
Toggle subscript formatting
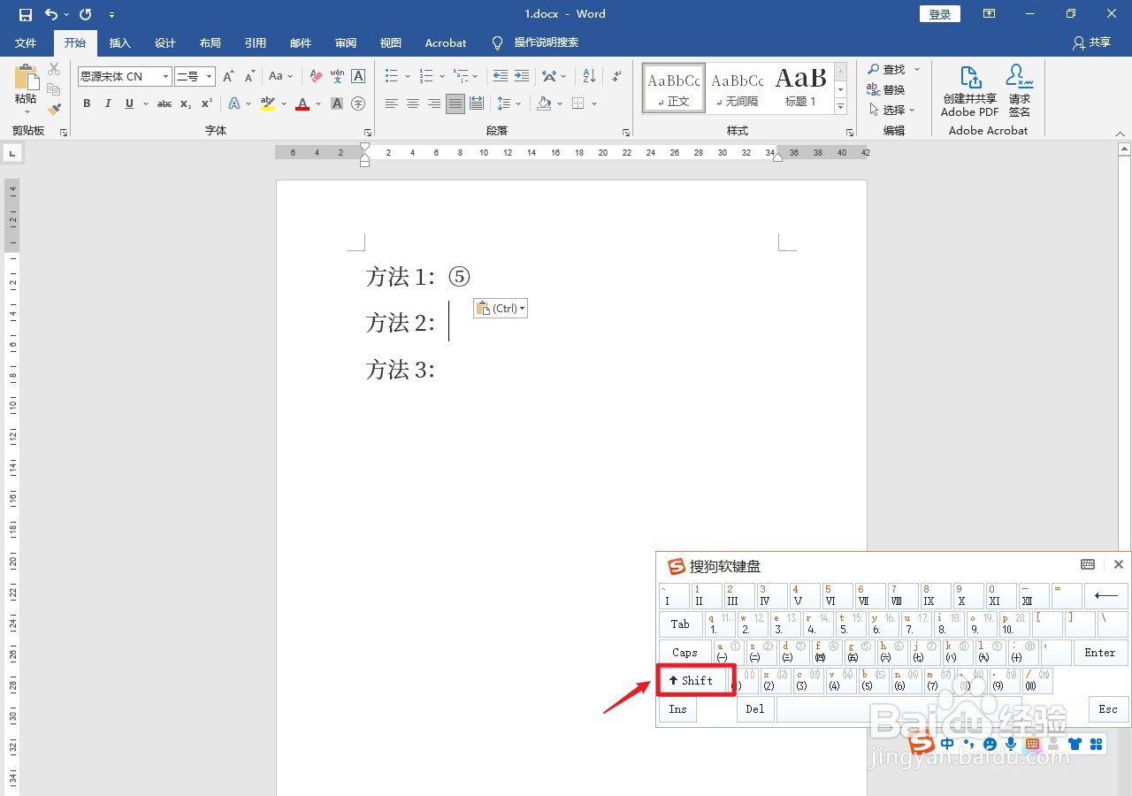pyautogui.click(x=186, y=103)
